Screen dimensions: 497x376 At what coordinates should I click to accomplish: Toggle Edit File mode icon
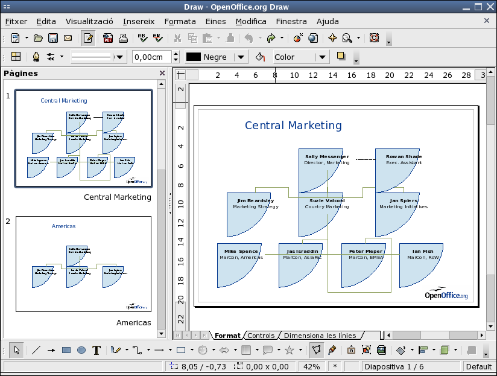click(x=88, y=39)
